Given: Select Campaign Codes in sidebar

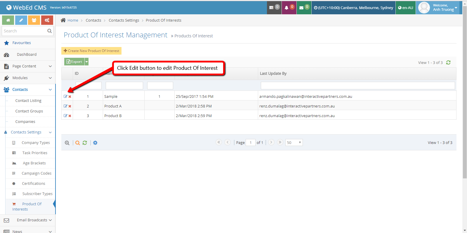Looking at the screenshot, I should [37, 173].
